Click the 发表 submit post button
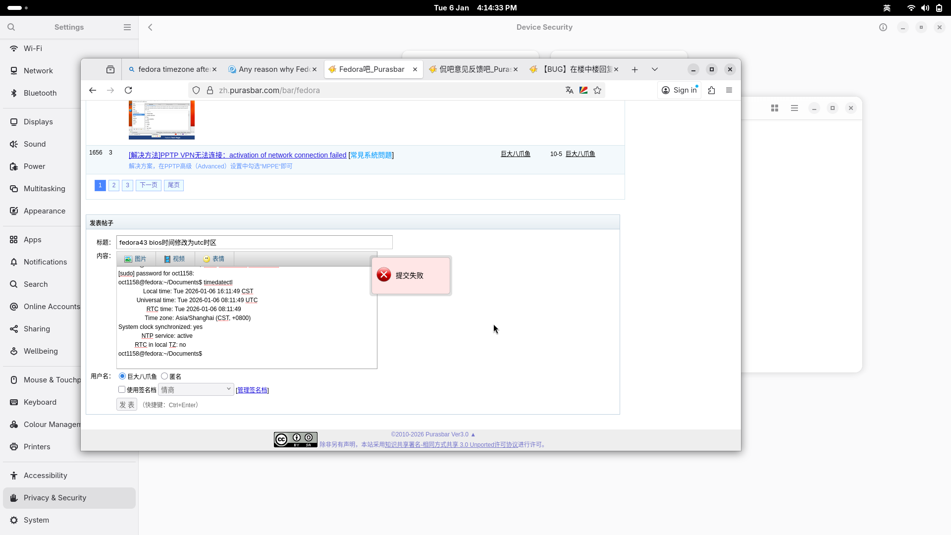The image size is (951, 535). pyautogui.click(x=127, y=405)
